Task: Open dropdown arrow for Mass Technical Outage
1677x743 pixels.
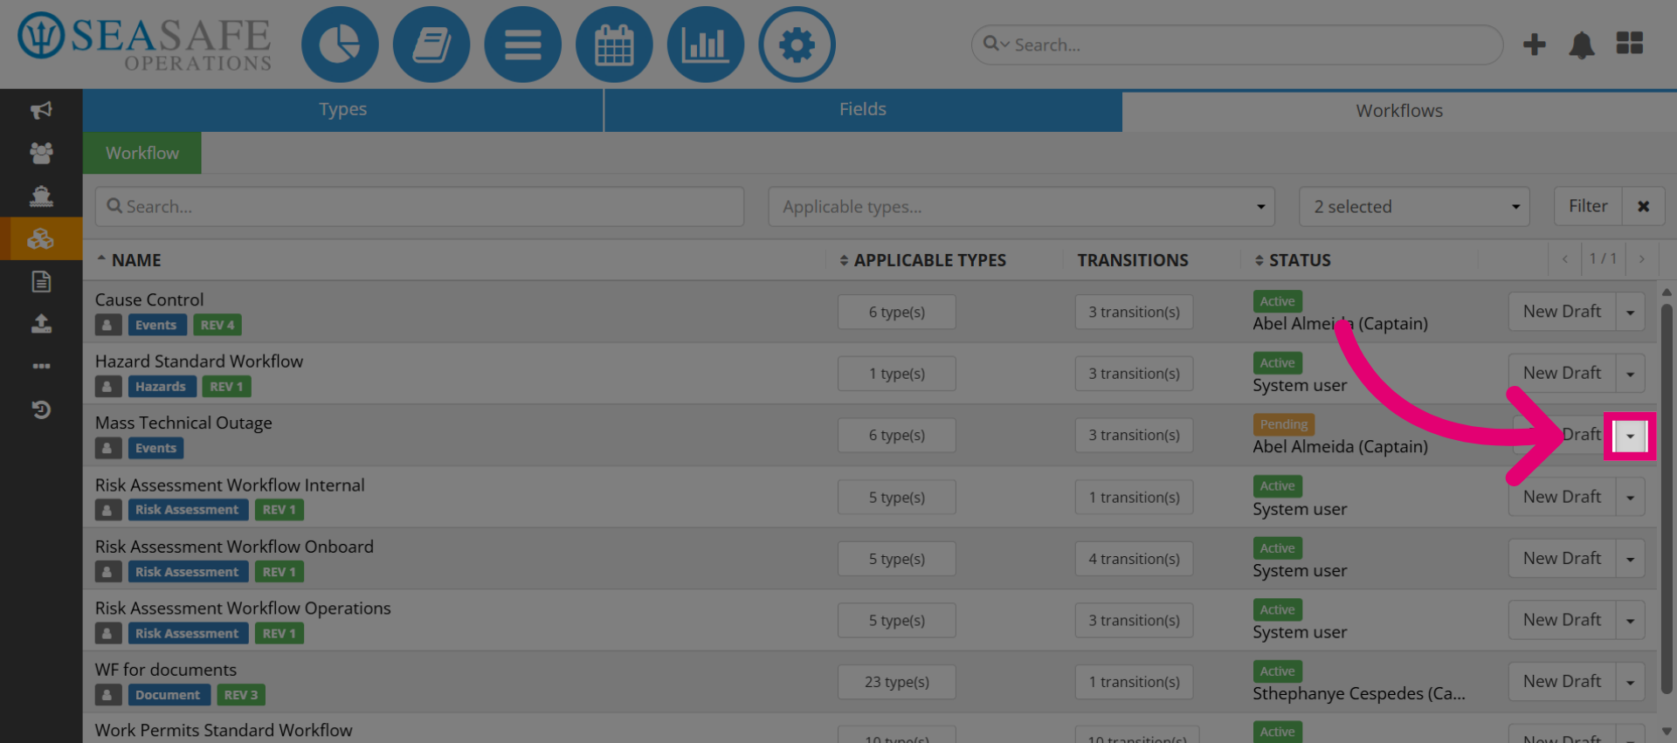Action: click(1631, 436)
